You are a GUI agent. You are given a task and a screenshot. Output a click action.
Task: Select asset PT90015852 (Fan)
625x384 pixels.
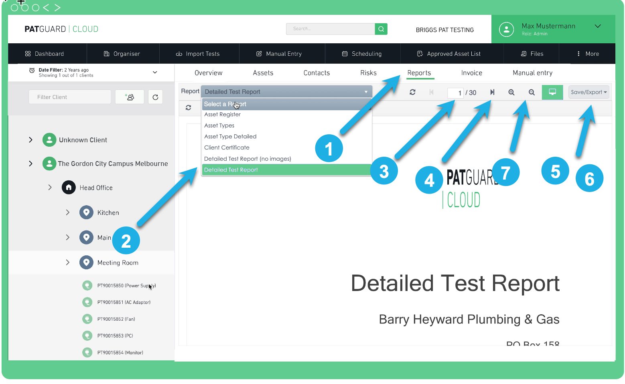pyautogui.click(x=116, y=319)
